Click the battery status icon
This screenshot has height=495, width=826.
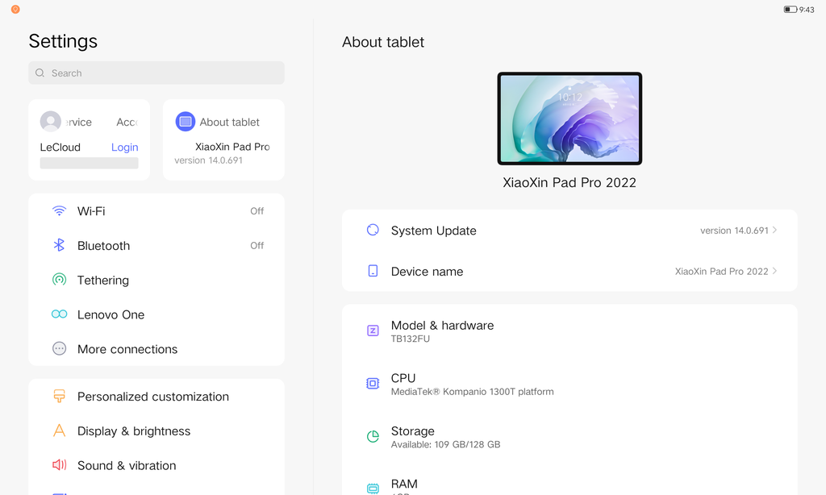(791, 10)
